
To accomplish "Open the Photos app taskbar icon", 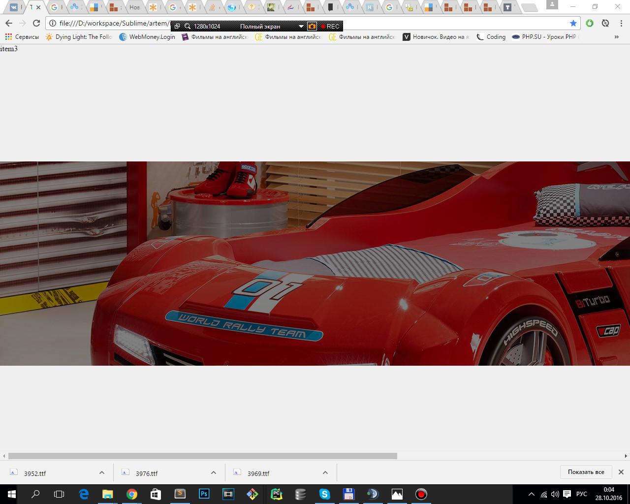I will tap(397, 494).
